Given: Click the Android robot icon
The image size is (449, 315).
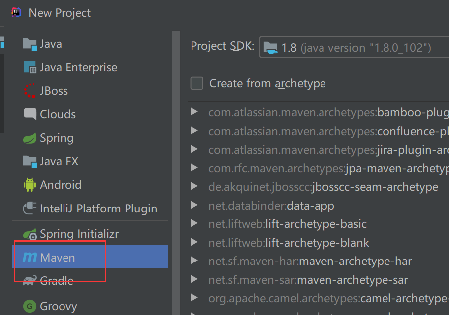Looking at the screenshot, I should pos(30,185).
